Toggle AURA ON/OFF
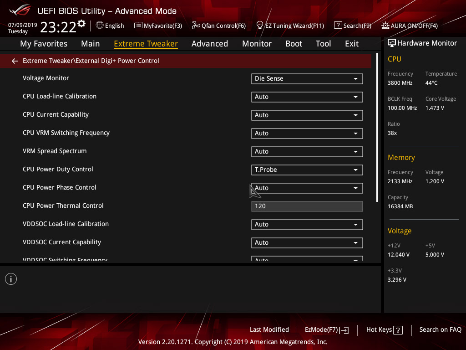Viewport: 466px width, 350px height. (x=409, y=26)
